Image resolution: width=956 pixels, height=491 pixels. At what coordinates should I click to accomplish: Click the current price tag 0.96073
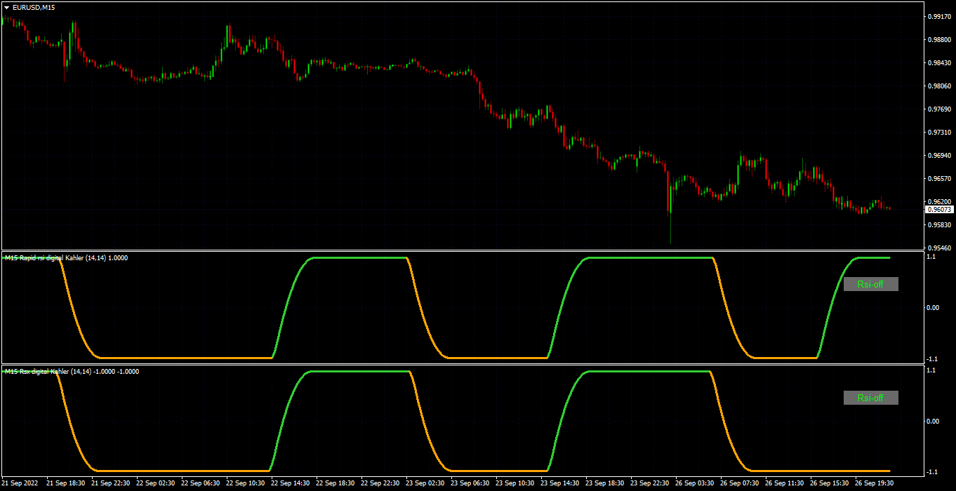coord(940,209)
